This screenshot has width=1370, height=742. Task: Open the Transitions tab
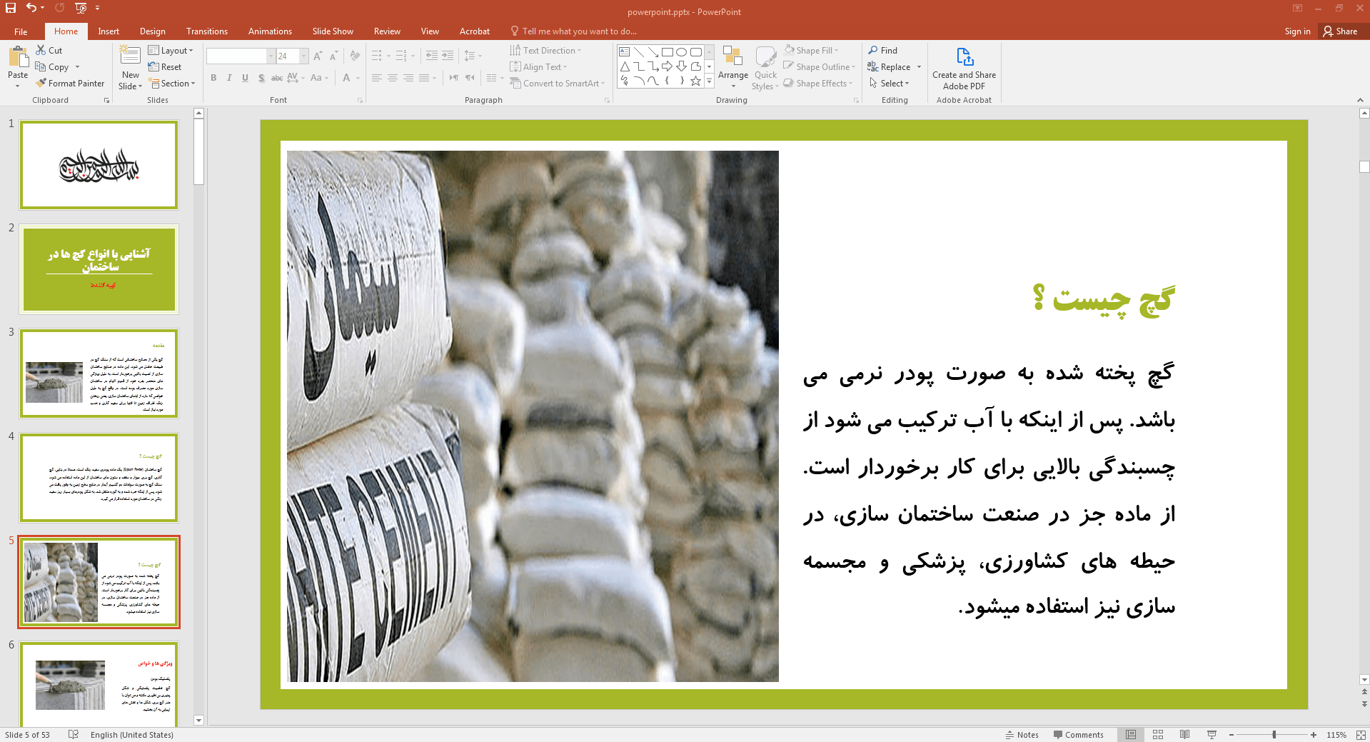coord(207,31)
